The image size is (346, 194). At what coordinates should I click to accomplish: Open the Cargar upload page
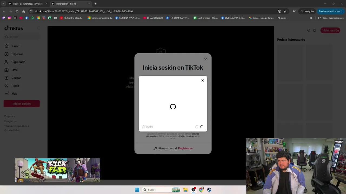(13, 78)
